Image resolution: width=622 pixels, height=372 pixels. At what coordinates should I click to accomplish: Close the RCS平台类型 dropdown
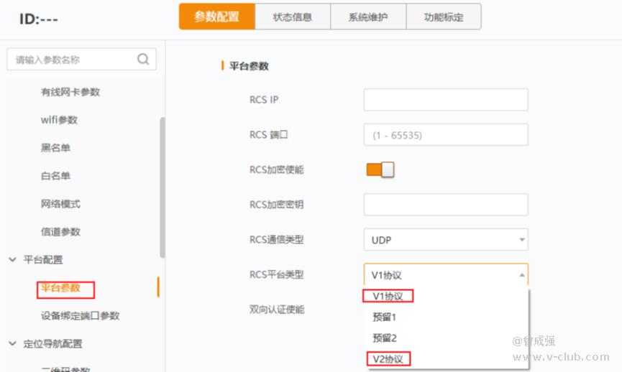point(446,274)
